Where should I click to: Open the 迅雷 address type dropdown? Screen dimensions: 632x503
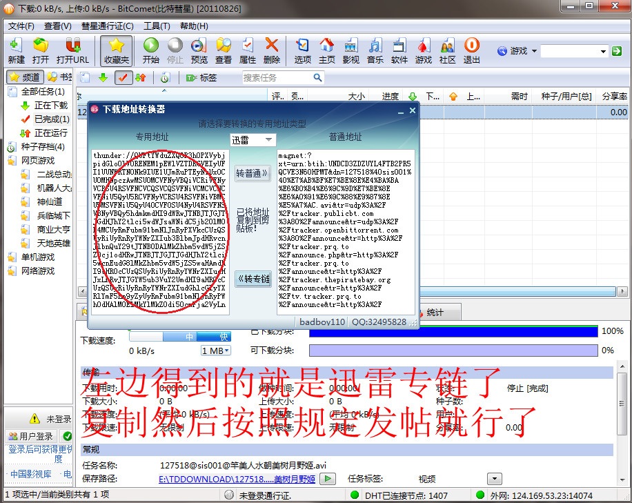[x=253, y=140]
